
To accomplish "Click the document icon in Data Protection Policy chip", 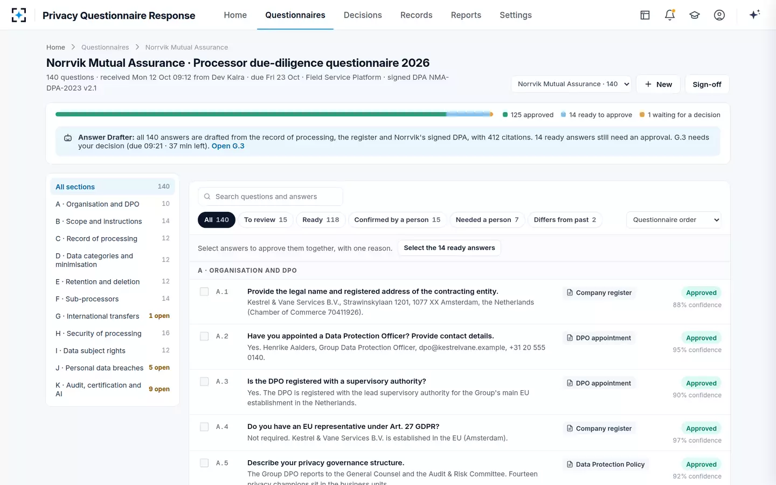I will (570, 465).
